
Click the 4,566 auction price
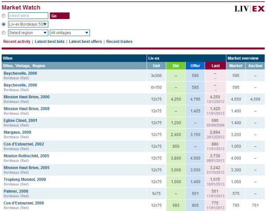coord(255,100)
